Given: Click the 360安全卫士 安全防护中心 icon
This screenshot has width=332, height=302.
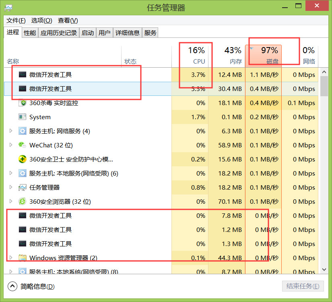Looking at the screenshot, I should click(23, 159).
